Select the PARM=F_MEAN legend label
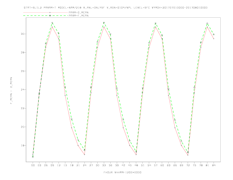Screen dimensions: 233x180 79,16
